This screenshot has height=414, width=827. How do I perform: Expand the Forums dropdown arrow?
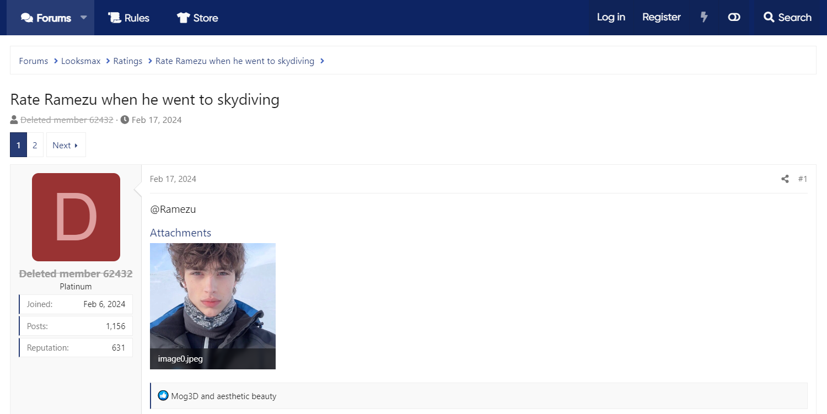pyautogui.click(x=84, y=18)
